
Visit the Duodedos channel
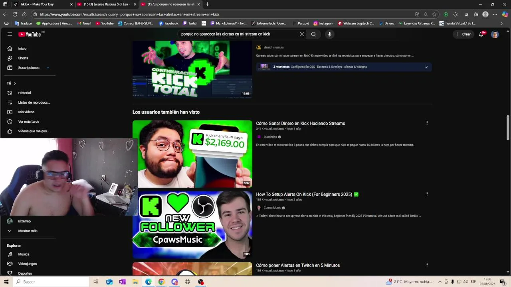[x=270, y=137]
